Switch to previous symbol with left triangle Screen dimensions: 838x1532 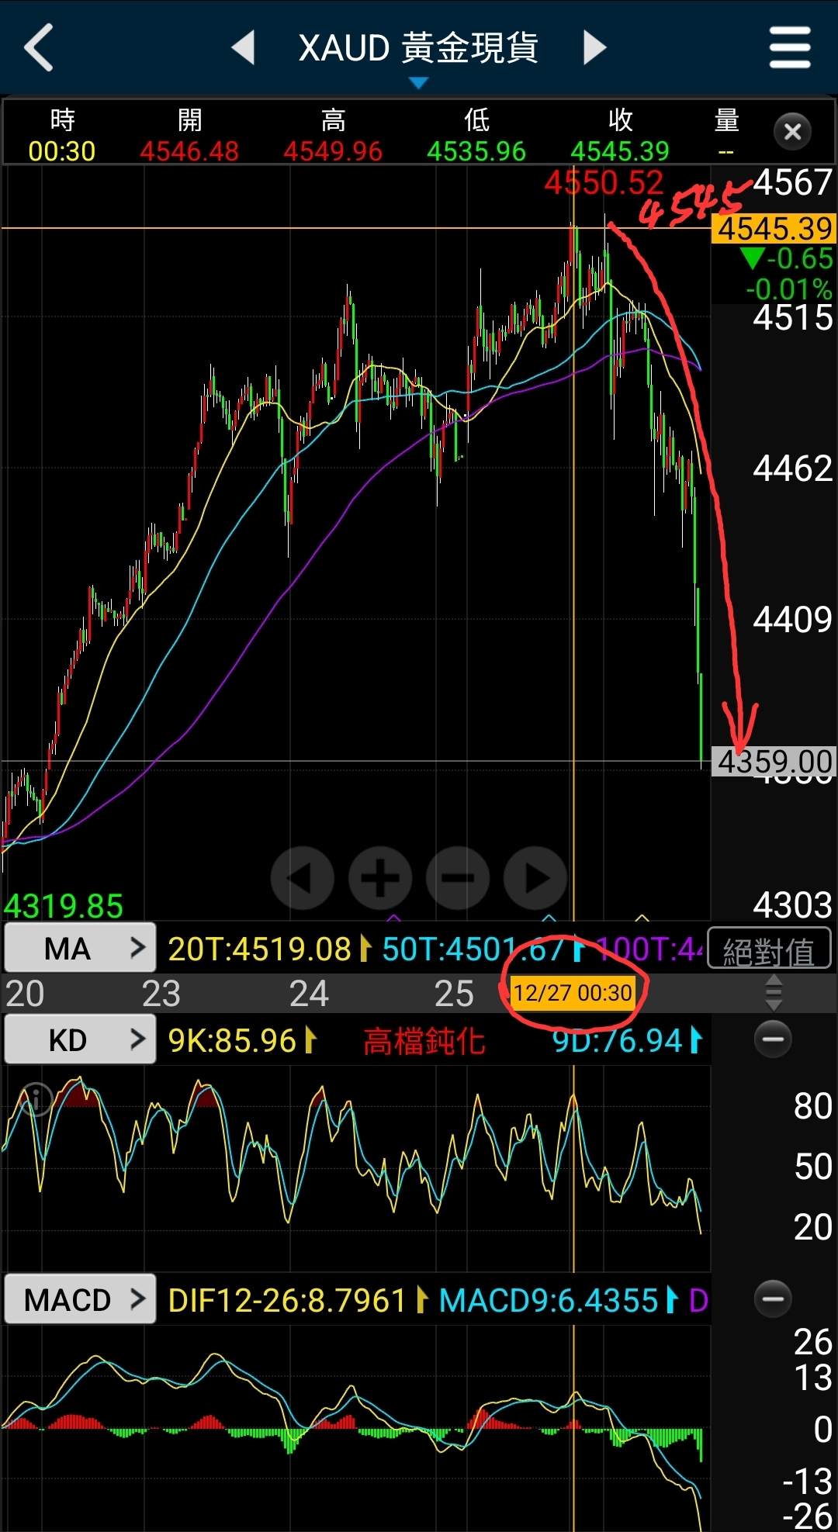click(244, 48)
